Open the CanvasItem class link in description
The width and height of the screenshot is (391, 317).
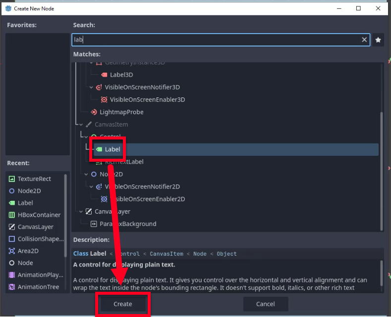click(167, 254)
